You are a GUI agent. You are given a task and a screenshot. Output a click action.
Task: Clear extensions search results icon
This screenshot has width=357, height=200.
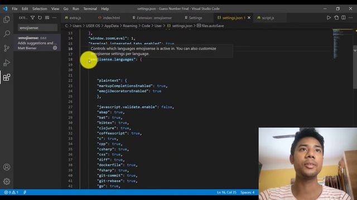click(x=47, y=18)
